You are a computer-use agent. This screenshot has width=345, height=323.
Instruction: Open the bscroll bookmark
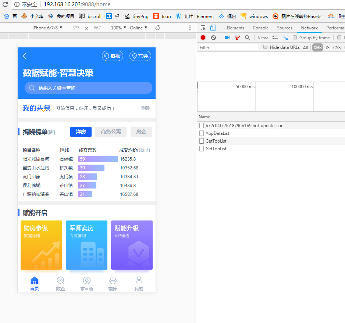[x=90, y=16]
